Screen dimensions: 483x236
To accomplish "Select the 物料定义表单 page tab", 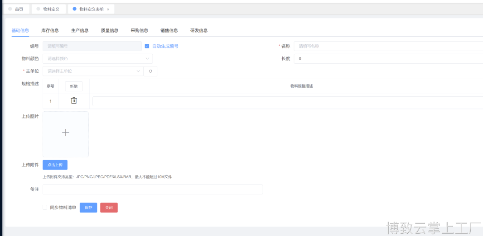I will [91, 9].
